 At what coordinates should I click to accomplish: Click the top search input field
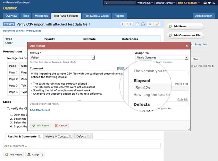pos(121,3)
